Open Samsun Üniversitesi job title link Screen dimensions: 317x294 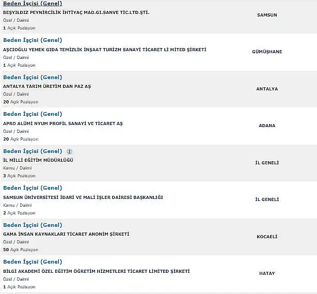coord(33,188)
